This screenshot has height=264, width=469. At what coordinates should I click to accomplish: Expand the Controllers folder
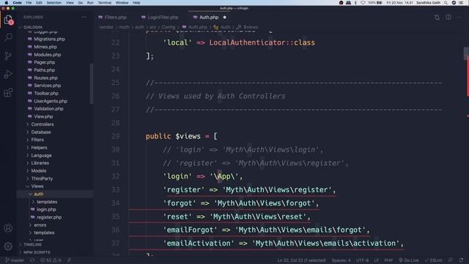[x=43, y=124]
